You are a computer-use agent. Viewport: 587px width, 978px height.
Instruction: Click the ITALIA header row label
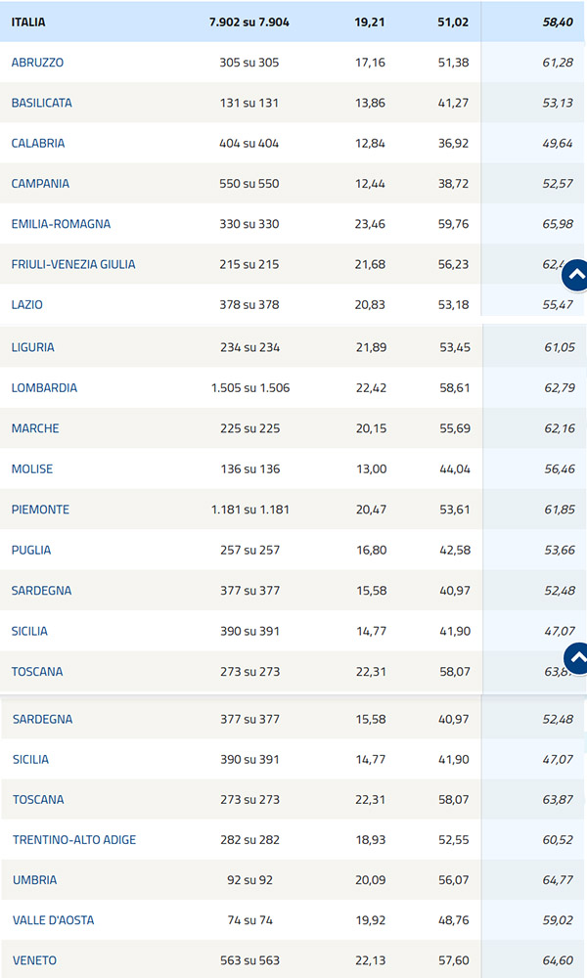coord(28,22)
